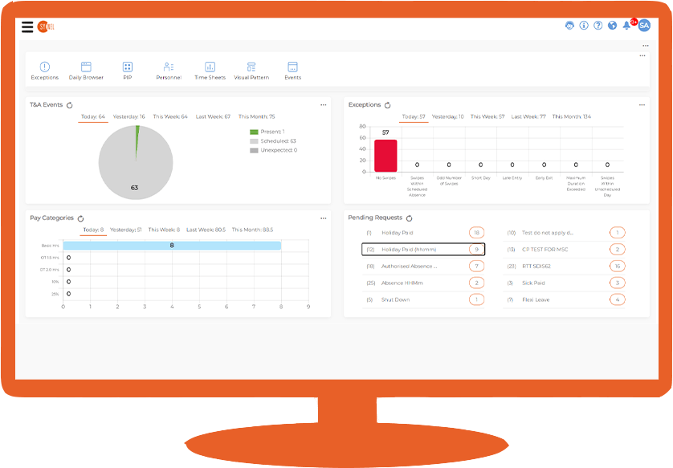673x468 pixels.
Task: Expand the T&A Events options menu
Action: pos(324,105)
